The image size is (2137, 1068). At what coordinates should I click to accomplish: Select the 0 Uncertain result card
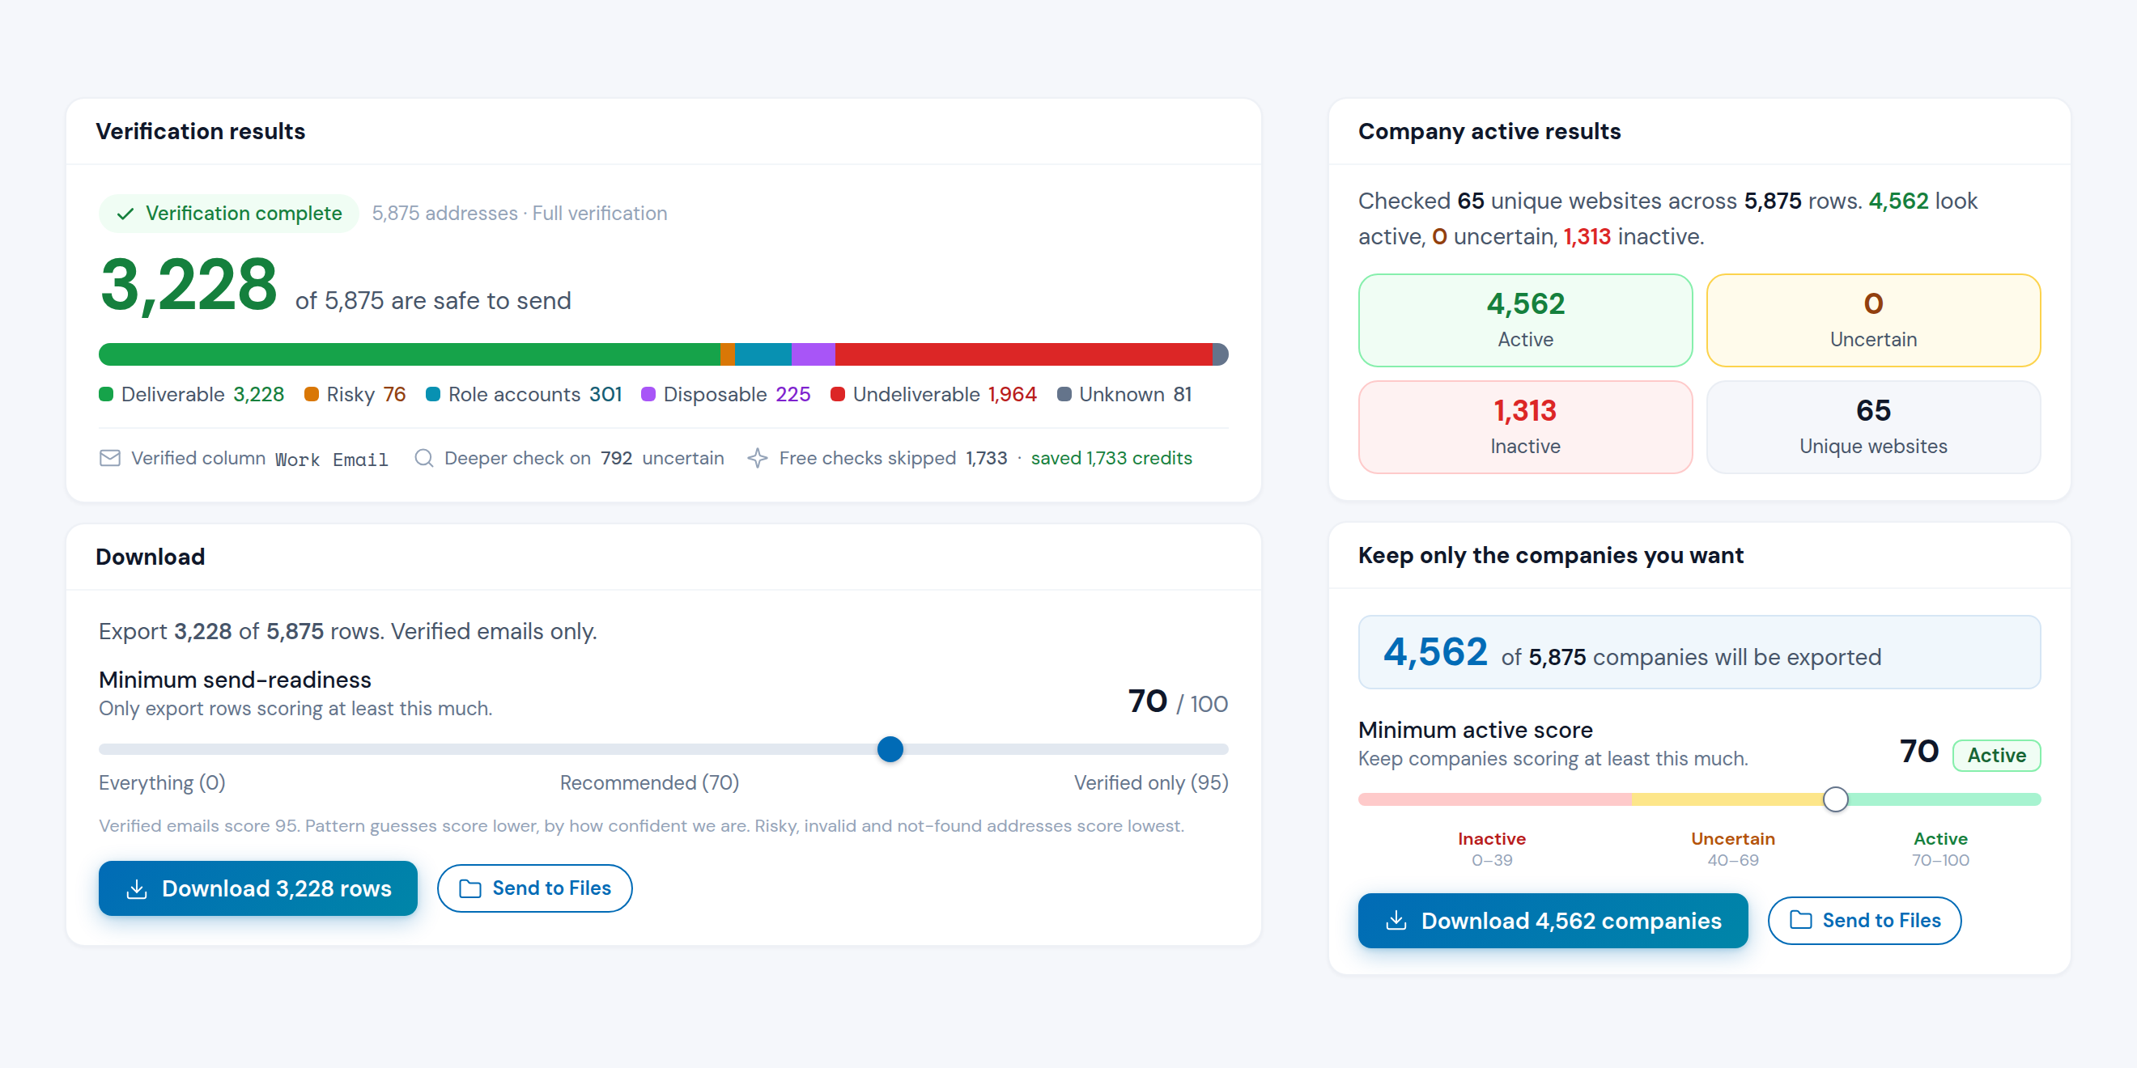1873,321
